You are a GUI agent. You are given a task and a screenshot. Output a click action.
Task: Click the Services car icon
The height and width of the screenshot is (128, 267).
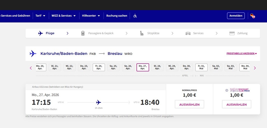pyautogui.click(x=188, y=33)
